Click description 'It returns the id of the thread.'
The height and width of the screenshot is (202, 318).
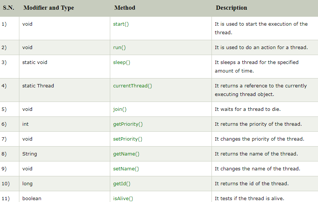[x=251, y=184]
